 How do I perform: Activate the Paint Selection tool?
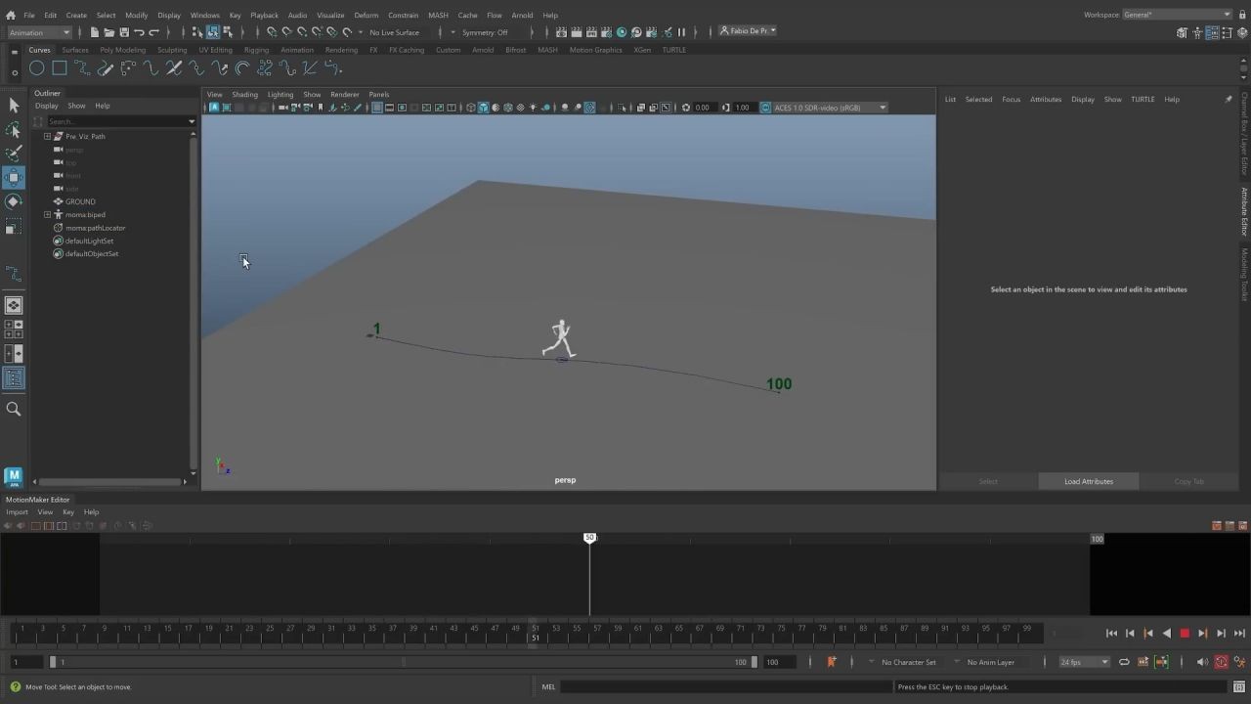(14, 154)
